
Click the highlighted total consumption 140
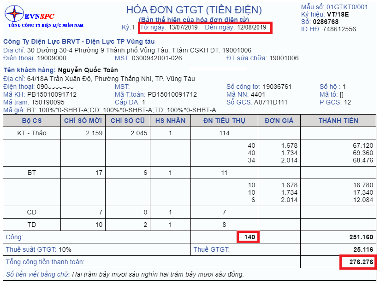(248, 237)
